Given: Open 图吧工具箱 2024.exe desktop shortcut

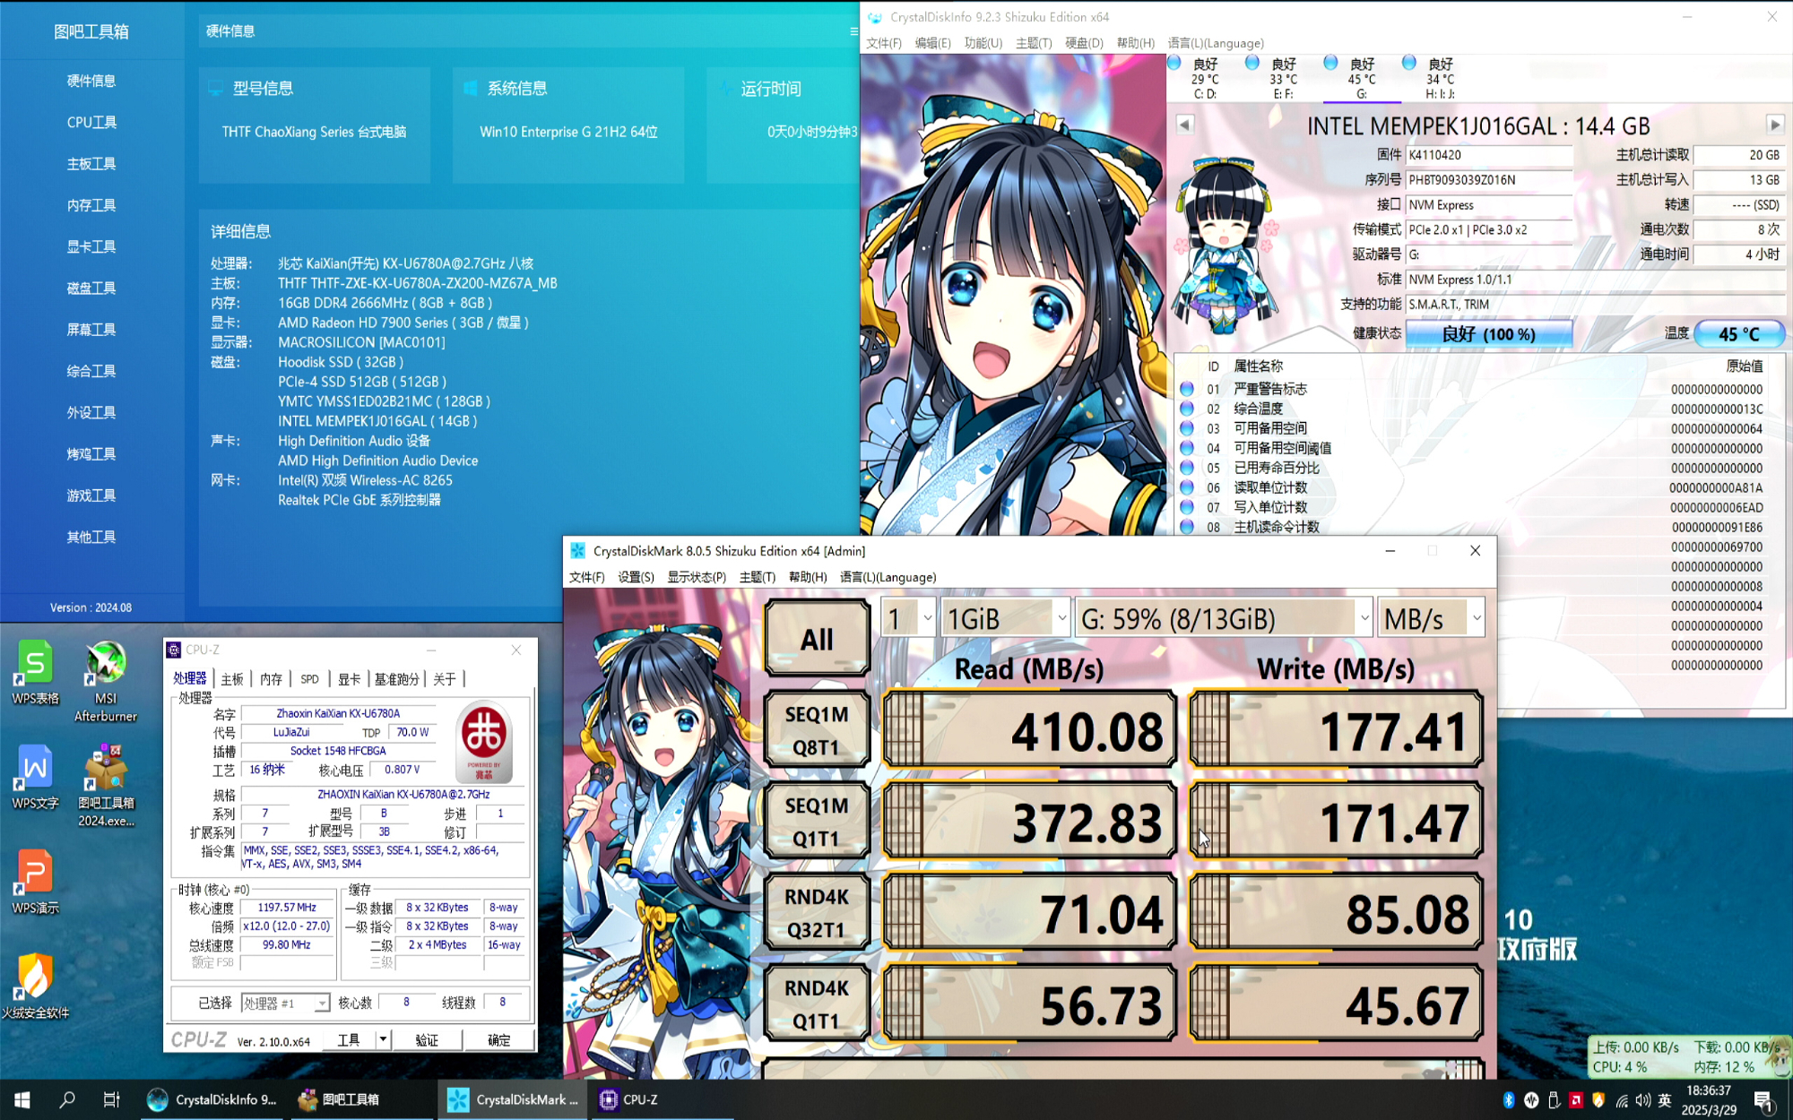Looking at the screenshot, I should point(106,786).
